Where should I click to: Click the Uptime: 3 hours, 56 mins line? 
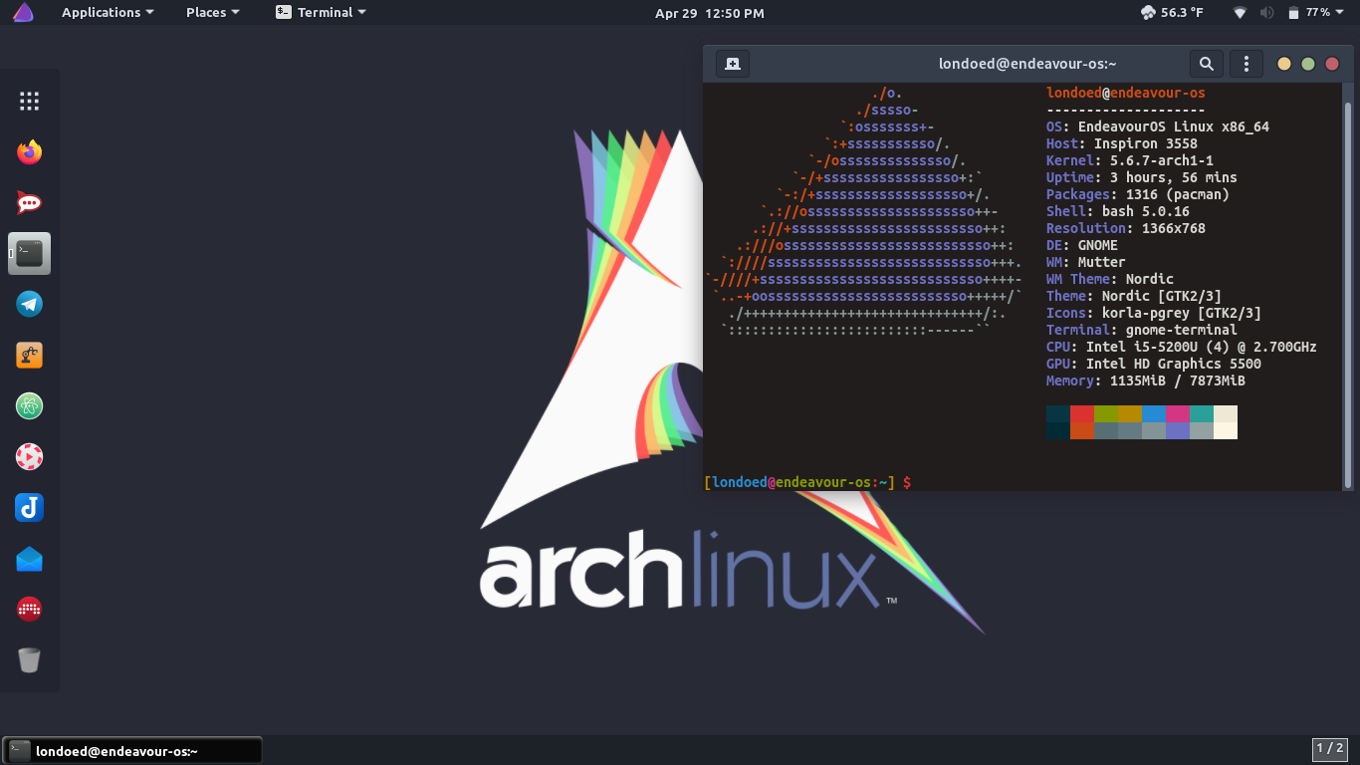click(1142, 177)
